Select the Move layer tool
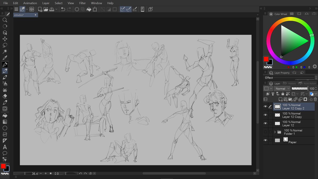This screenshot has height=179, width=318. click(x=5, y=39)
